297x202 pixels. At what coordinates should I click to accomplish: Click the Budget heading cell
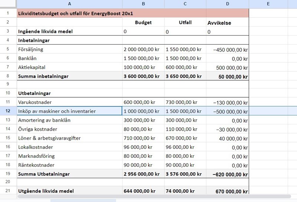point(143,22)
